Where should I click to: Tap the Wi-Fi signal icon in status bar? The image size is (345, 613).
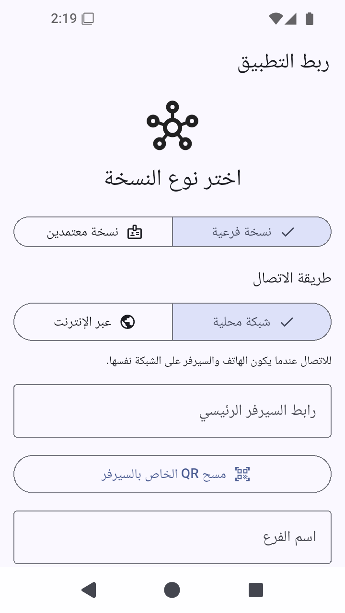[276, 19]
